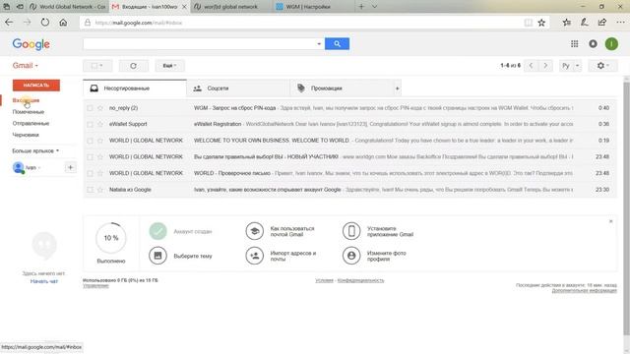Switch to Соцсети tab

coord(238,88)
